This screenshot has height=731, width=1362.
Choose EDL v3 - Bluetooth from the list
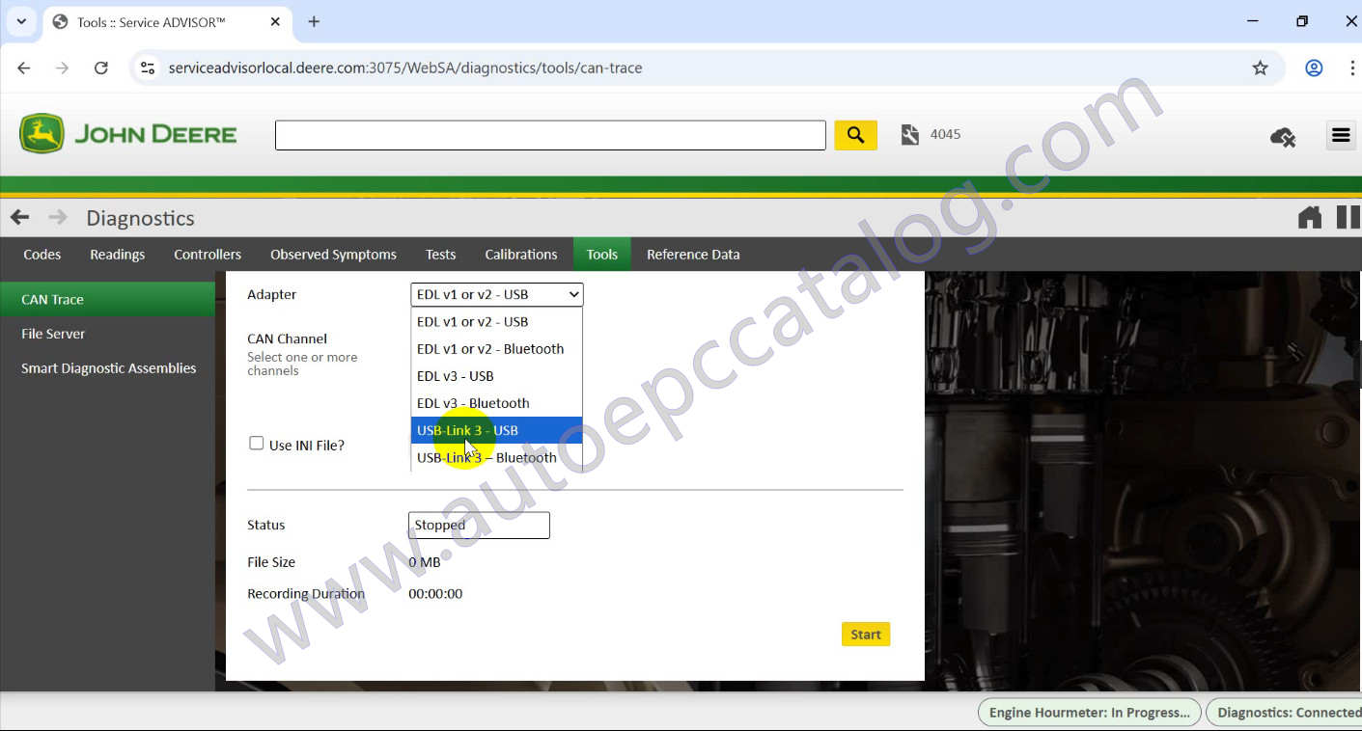click(x=473, y=403)
